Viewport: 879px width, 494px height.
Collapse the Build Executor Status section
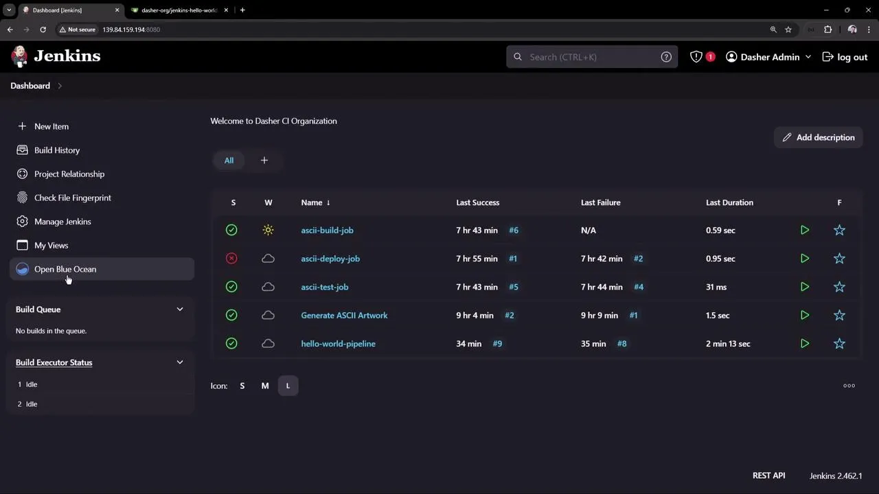coord(179,362)
